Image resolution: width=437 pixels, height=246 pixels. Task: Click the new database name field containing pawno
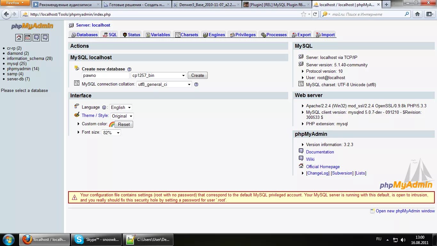[106, 76]
